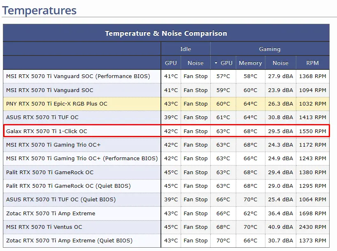This screenshot has height=251, width=337.
Task: Click the 30.8 dBA noise value
Action: 281,117
